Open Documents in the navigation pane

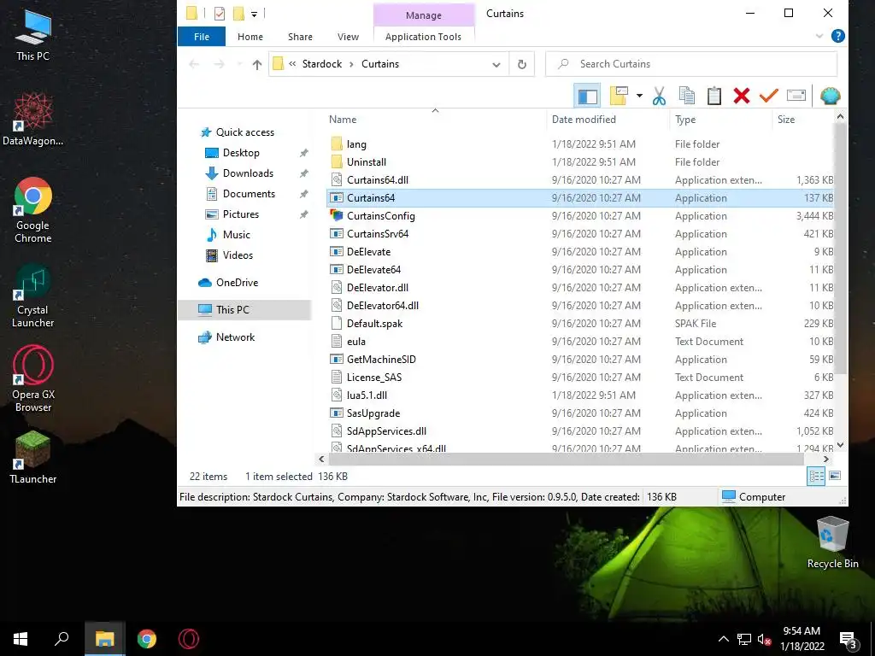(249, 194)
